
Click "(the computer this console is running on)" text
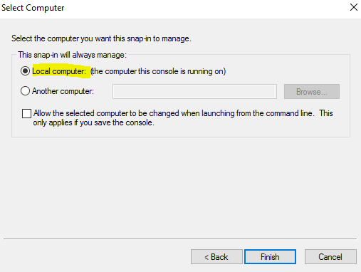[x=158, y=71]
